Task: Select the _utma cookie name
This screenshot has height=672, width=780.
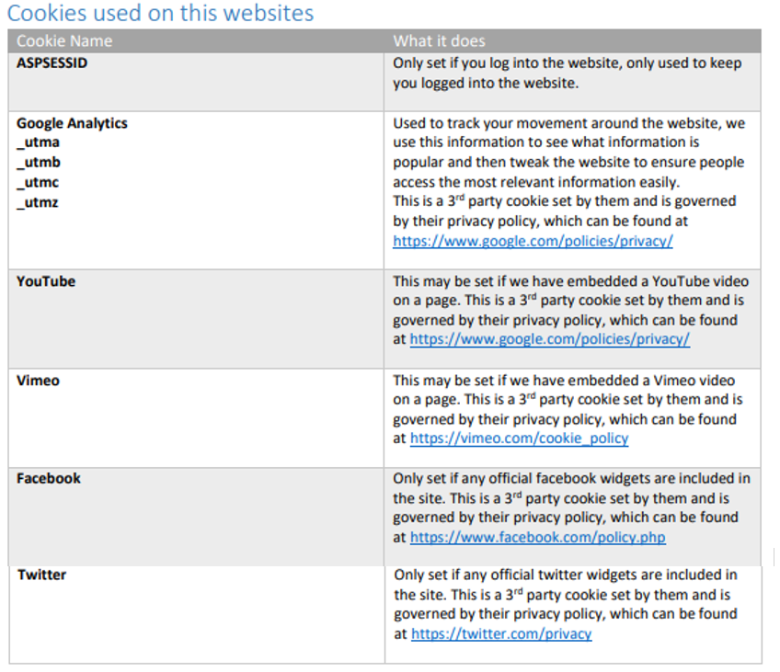Action: click(39, 142)
